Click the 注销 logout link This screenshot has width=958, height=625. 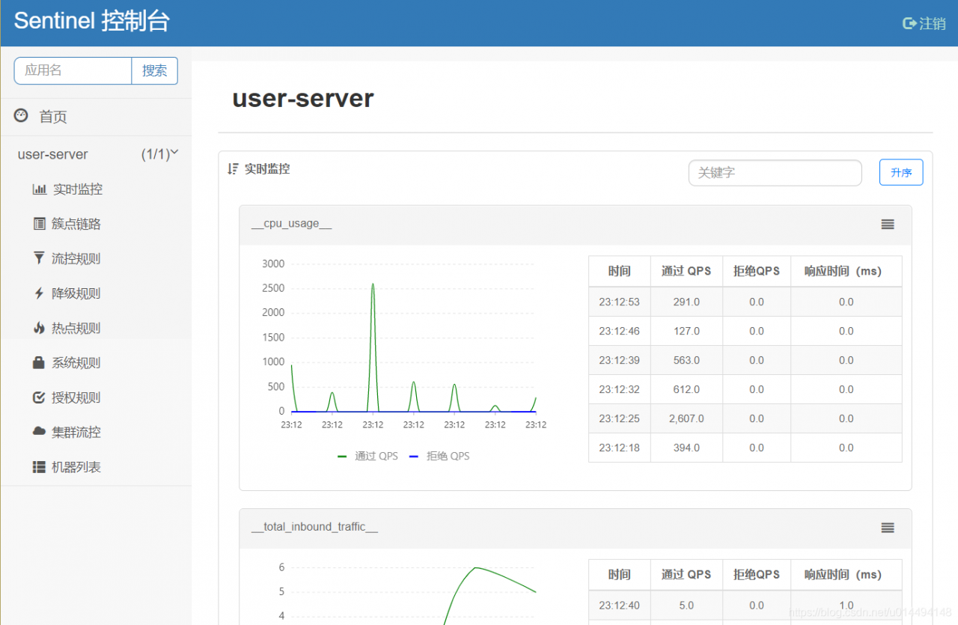[x=933, y=23]
